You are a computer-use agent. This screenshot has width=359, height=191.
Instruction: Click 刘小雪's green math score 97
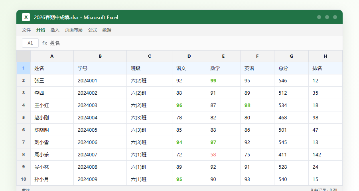tap(223, 142)
